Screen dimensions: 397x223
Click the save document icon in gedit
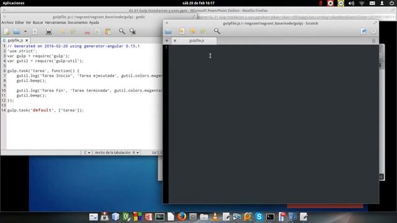click(x=35, y=32)
